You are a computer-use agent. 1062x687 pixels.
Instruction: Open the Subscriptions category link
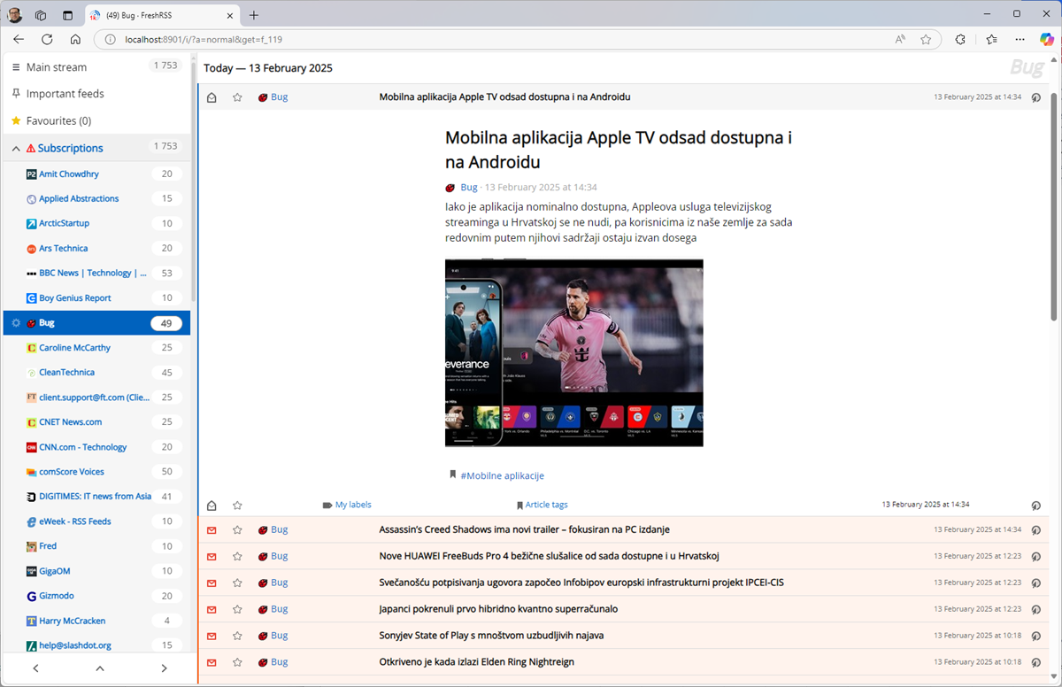point(70,149)
